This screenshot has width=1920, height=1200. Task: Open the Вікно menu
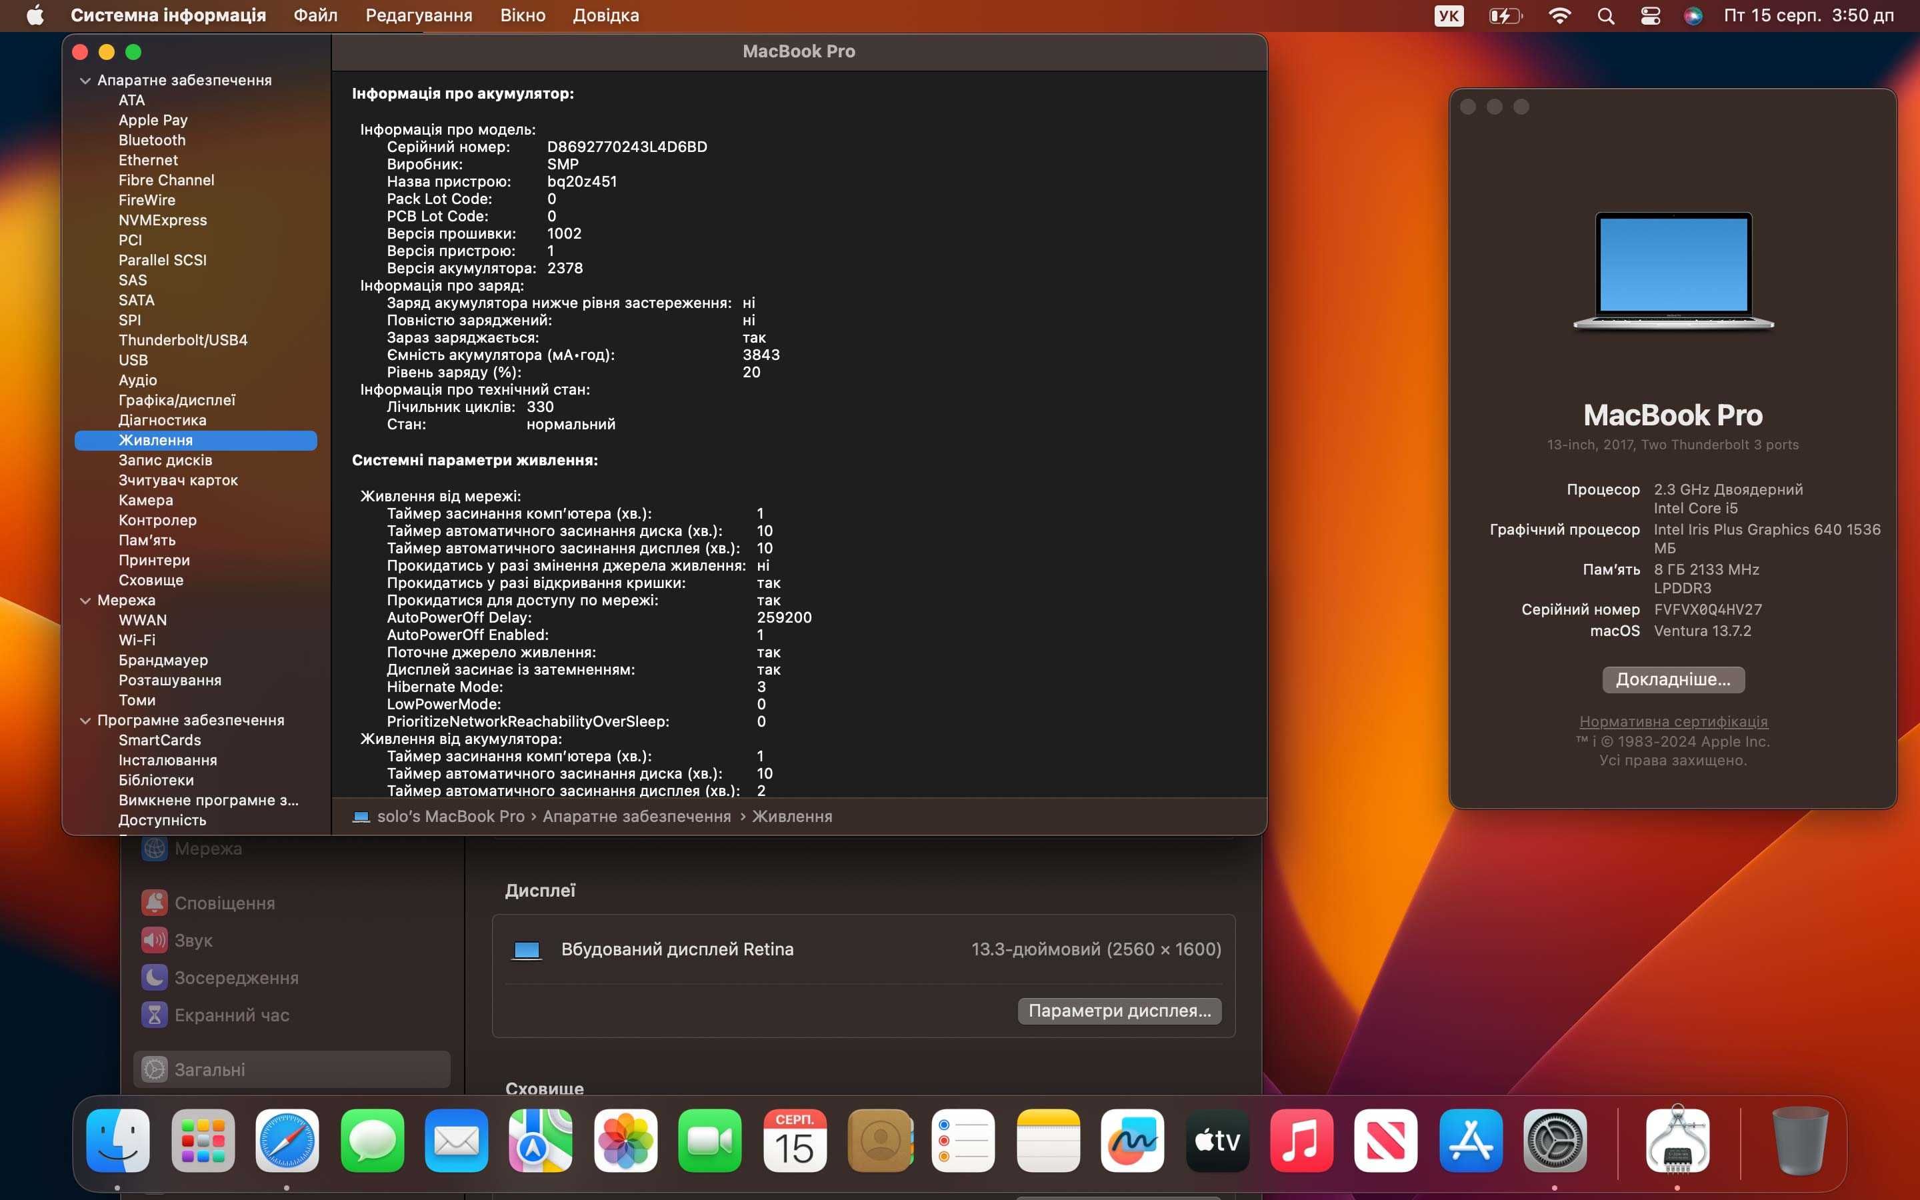pyautogui.click(x=523, y=16)
